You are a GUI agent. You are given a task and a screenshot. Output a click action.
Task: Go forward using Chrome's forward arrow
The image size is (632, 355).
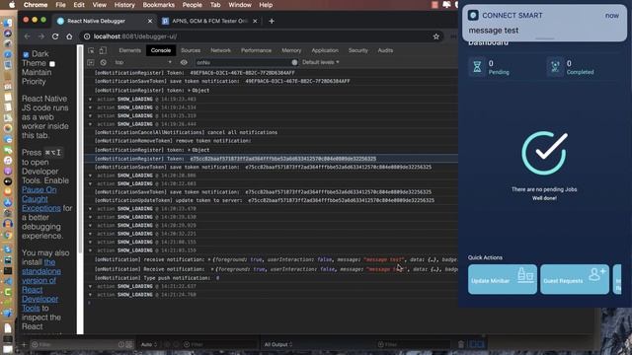point(41,36)
